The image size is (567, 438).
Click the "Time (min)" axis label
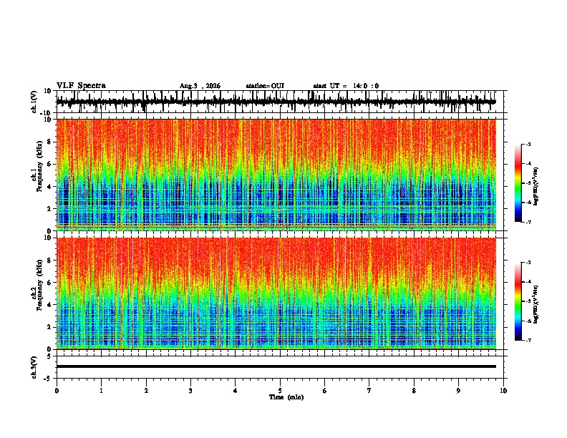(x=286, y=397)
